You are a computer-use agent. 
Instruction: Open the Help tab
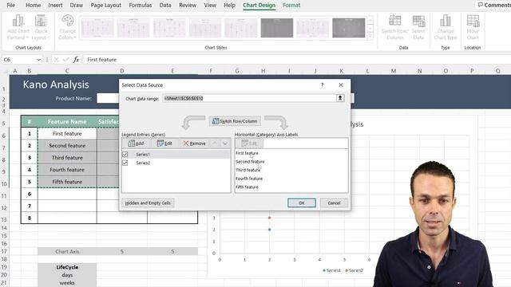(229, 5)
